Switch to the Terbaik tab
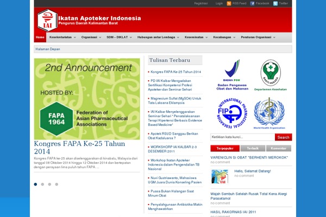 [x=253, y=149]
